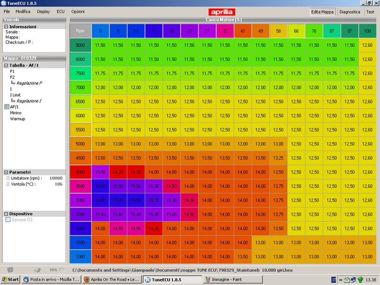380x285 pixels.
Task: Select the 1000 rpm row header
Action: (x=80, y=256)
